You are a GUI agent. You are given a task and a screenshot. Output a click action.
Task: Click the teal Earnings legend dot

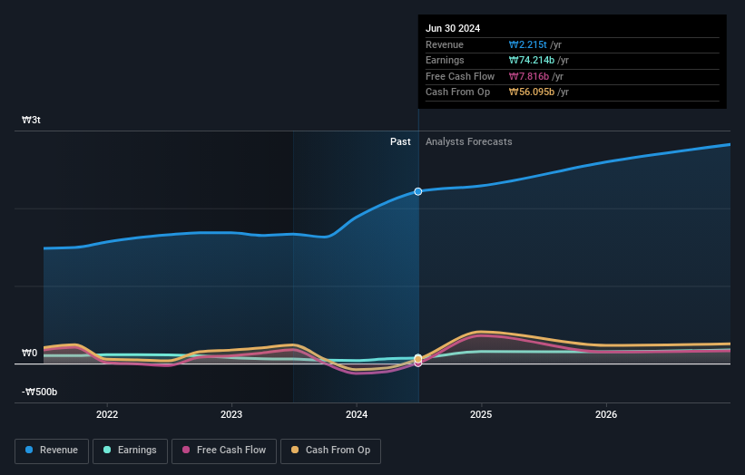coord(107,450)
